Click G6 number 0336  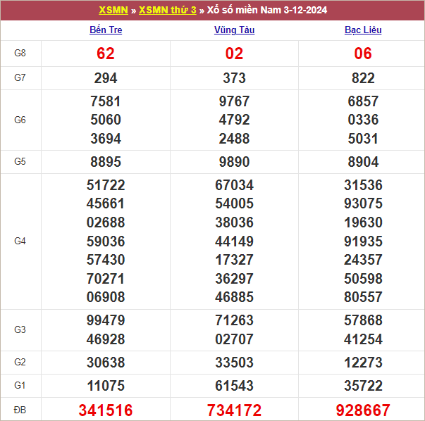pos(363,120)
